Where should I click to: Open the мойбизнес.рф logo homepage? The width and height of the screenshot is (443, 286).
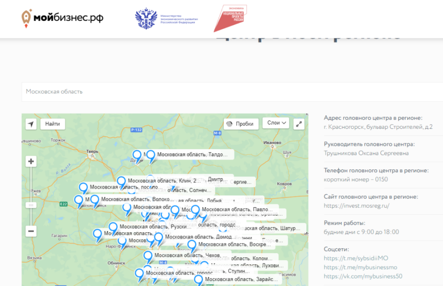62,18
